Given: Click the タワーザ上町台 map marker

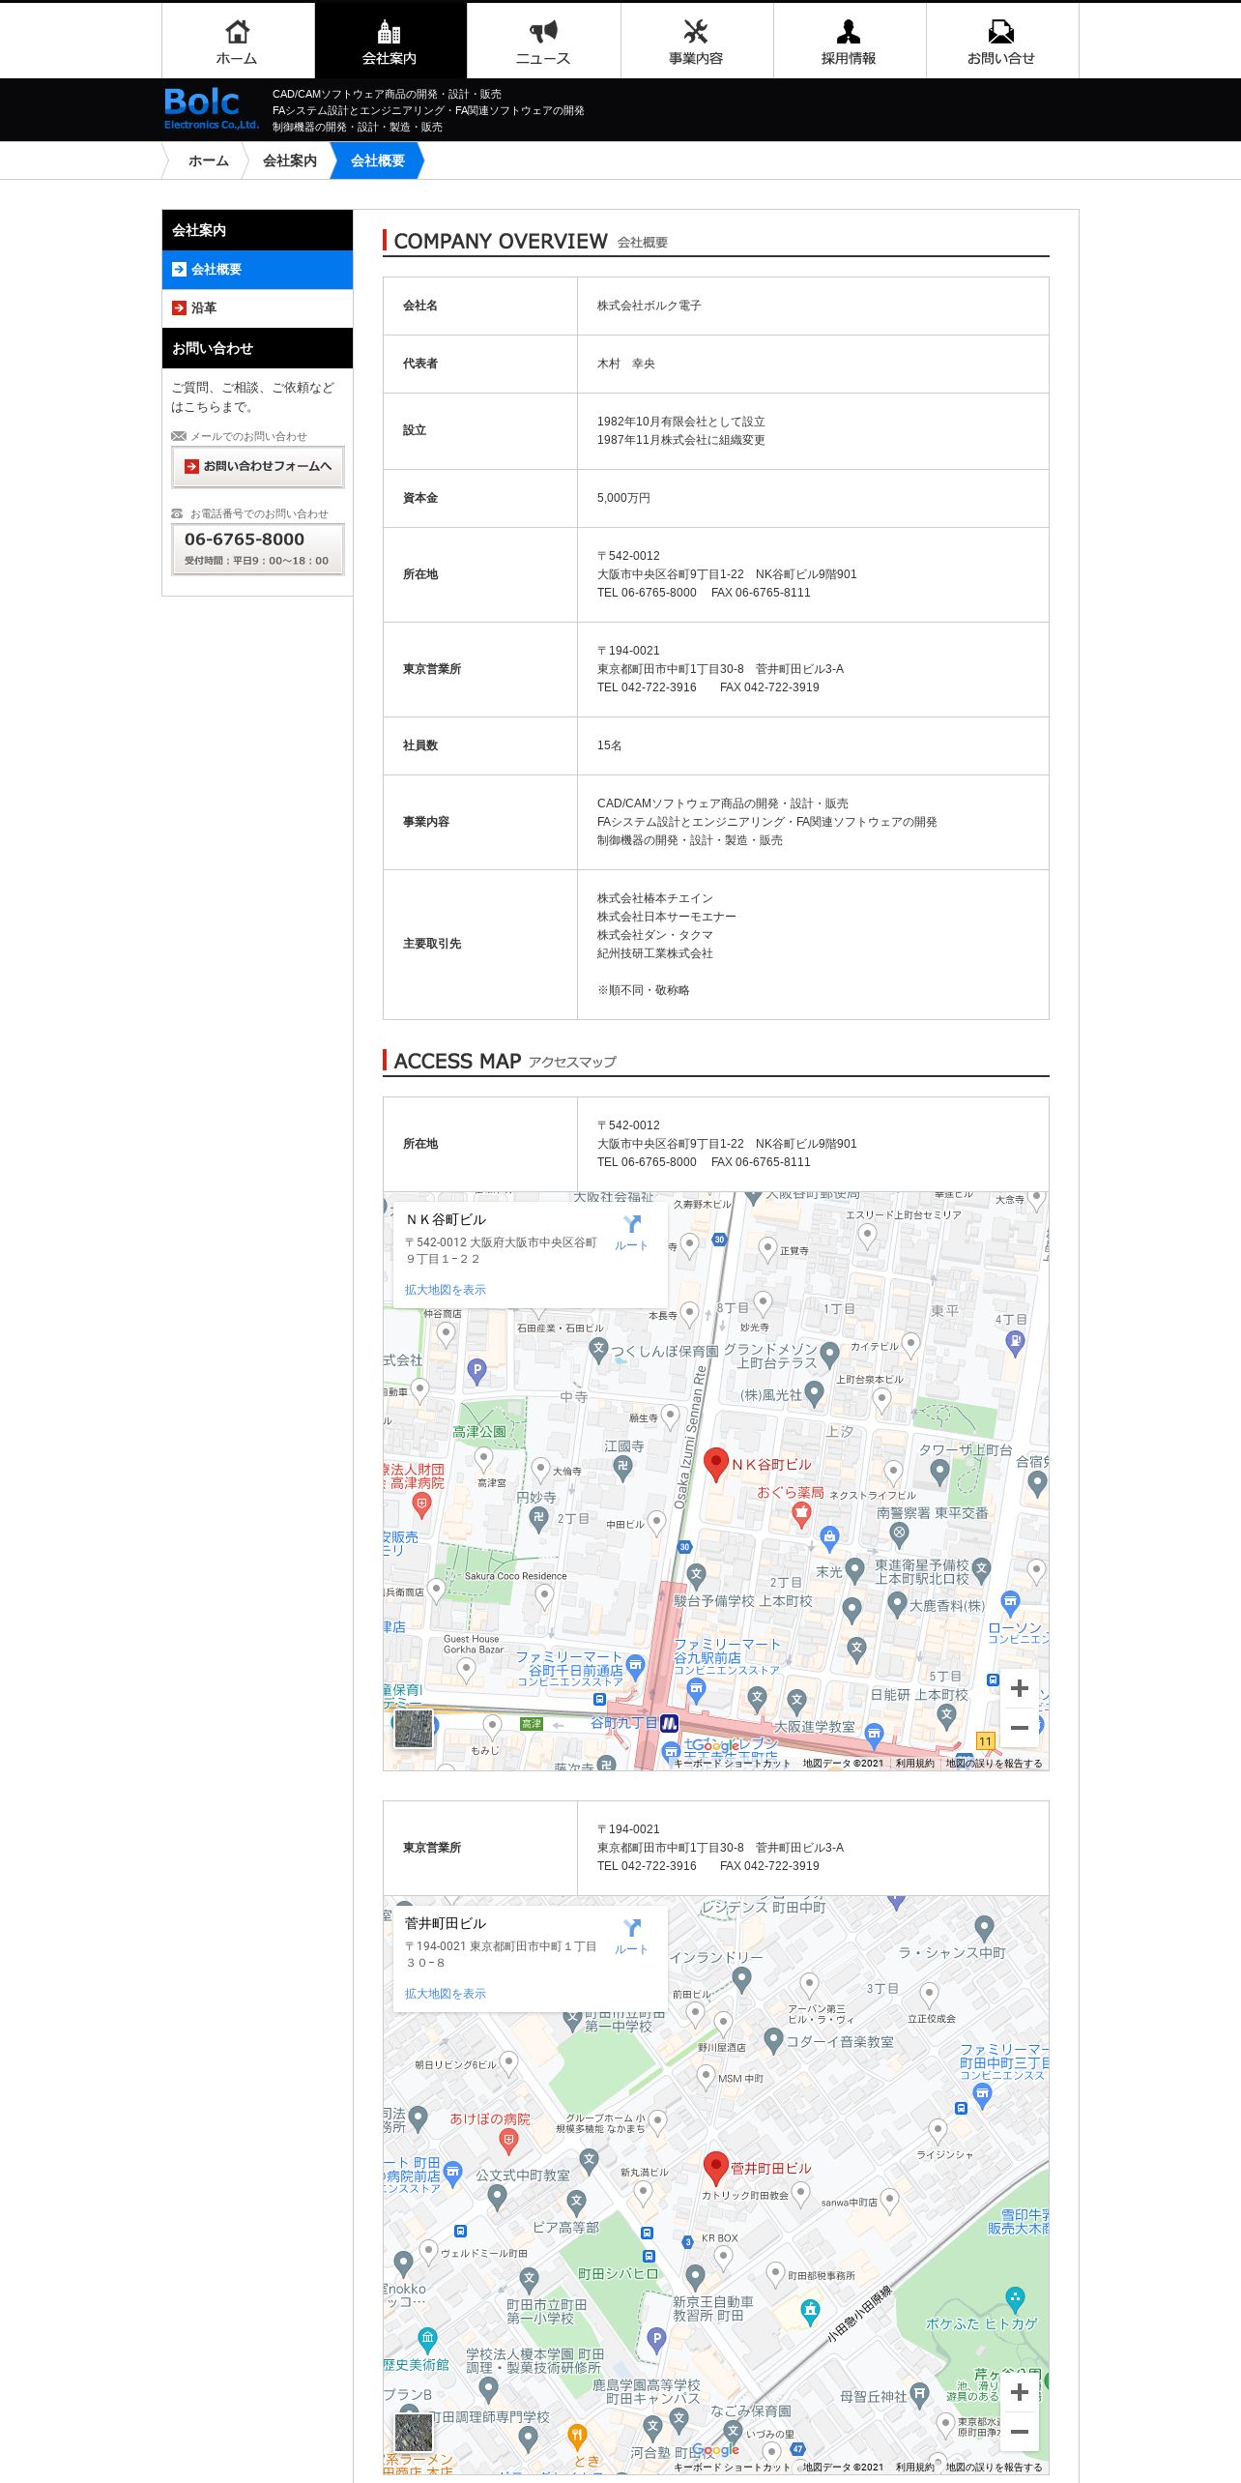Looking at the screenshot, I should pos(939,1472).
